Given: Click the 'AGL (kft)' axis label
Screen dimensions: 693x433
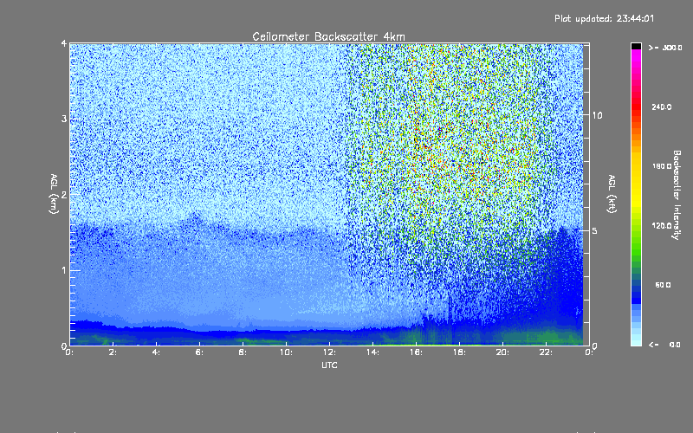Looking at the screenshot, I should [x=612, y=194].
